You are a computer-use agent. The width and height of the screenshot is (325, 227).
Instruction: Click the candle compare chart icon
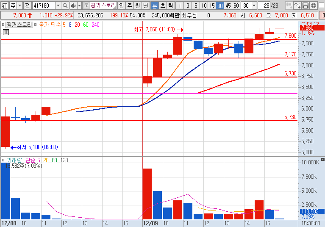point(289,6)
